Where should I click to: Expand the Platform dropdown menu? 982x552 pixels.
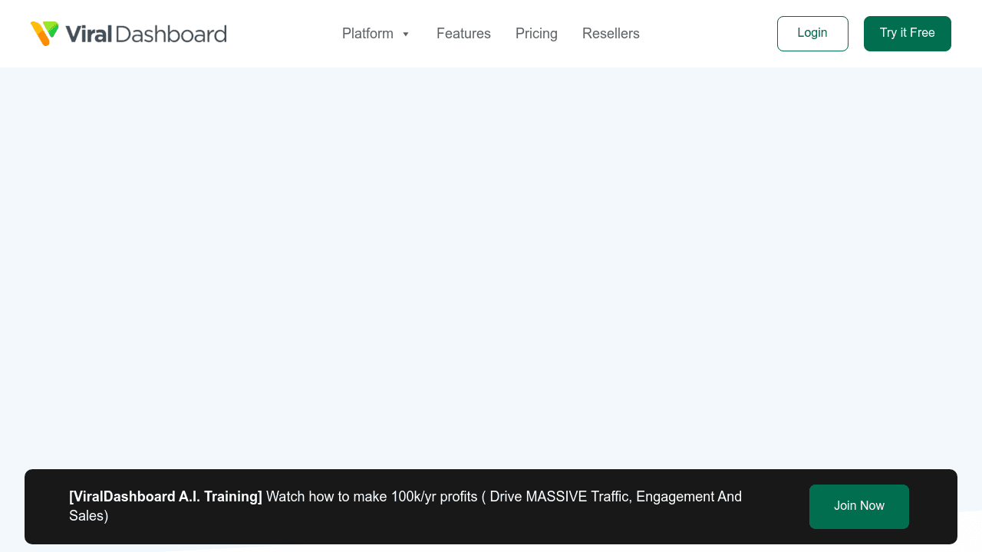tap(376, 34)
